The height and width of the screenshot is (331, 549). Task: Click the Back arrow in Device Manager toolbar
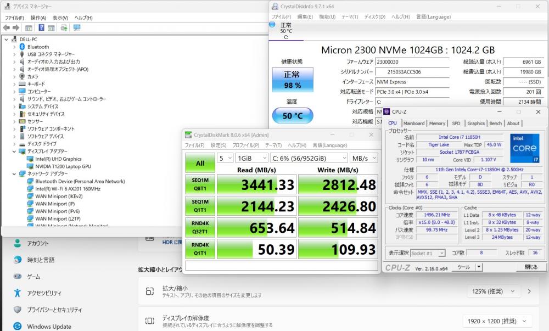(x=6, y=27)
